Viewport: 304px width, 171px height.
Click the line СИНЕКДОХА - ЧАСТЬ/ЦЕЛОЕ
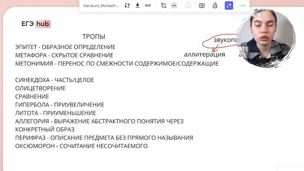55,80
